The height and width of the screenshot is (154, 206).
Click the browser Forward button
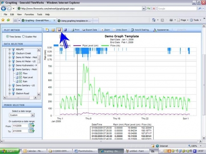pos(9,9)
